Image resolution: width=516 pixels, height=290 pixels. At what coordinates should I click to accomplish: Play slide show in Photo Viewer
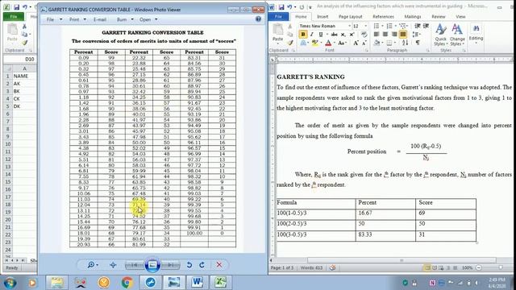tap(152, 265)
